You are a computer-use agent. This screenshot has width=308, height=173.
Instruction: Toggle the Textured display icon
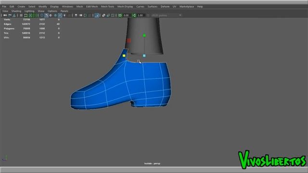pos(60,15)
